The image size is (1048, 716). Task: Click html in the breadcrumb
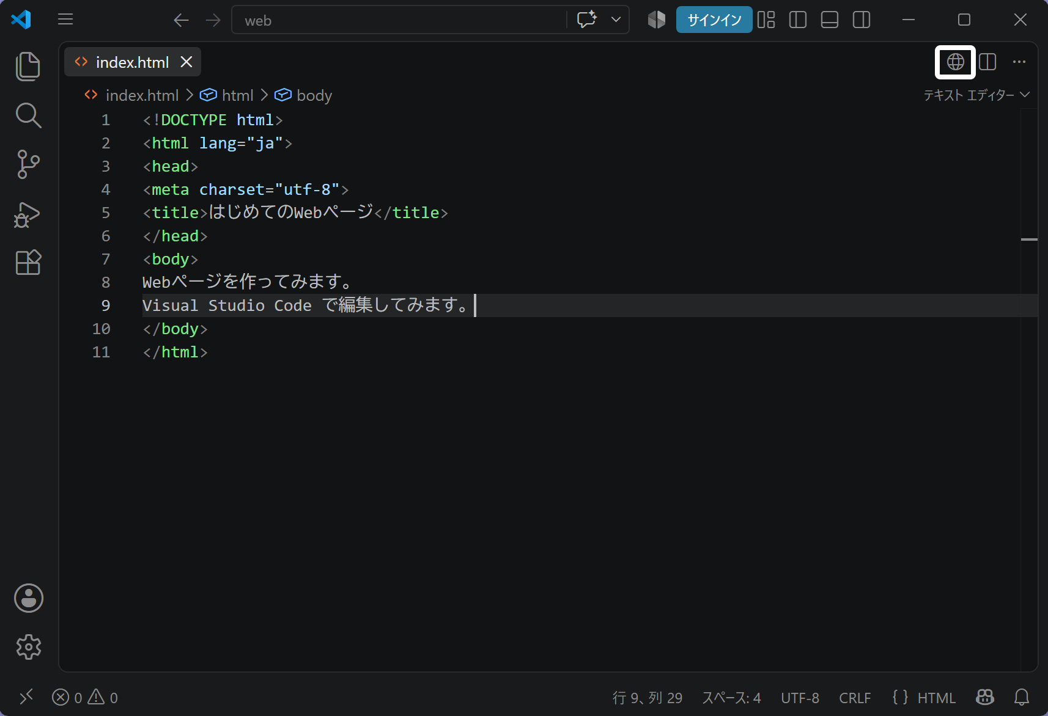[x=237, y=95]
